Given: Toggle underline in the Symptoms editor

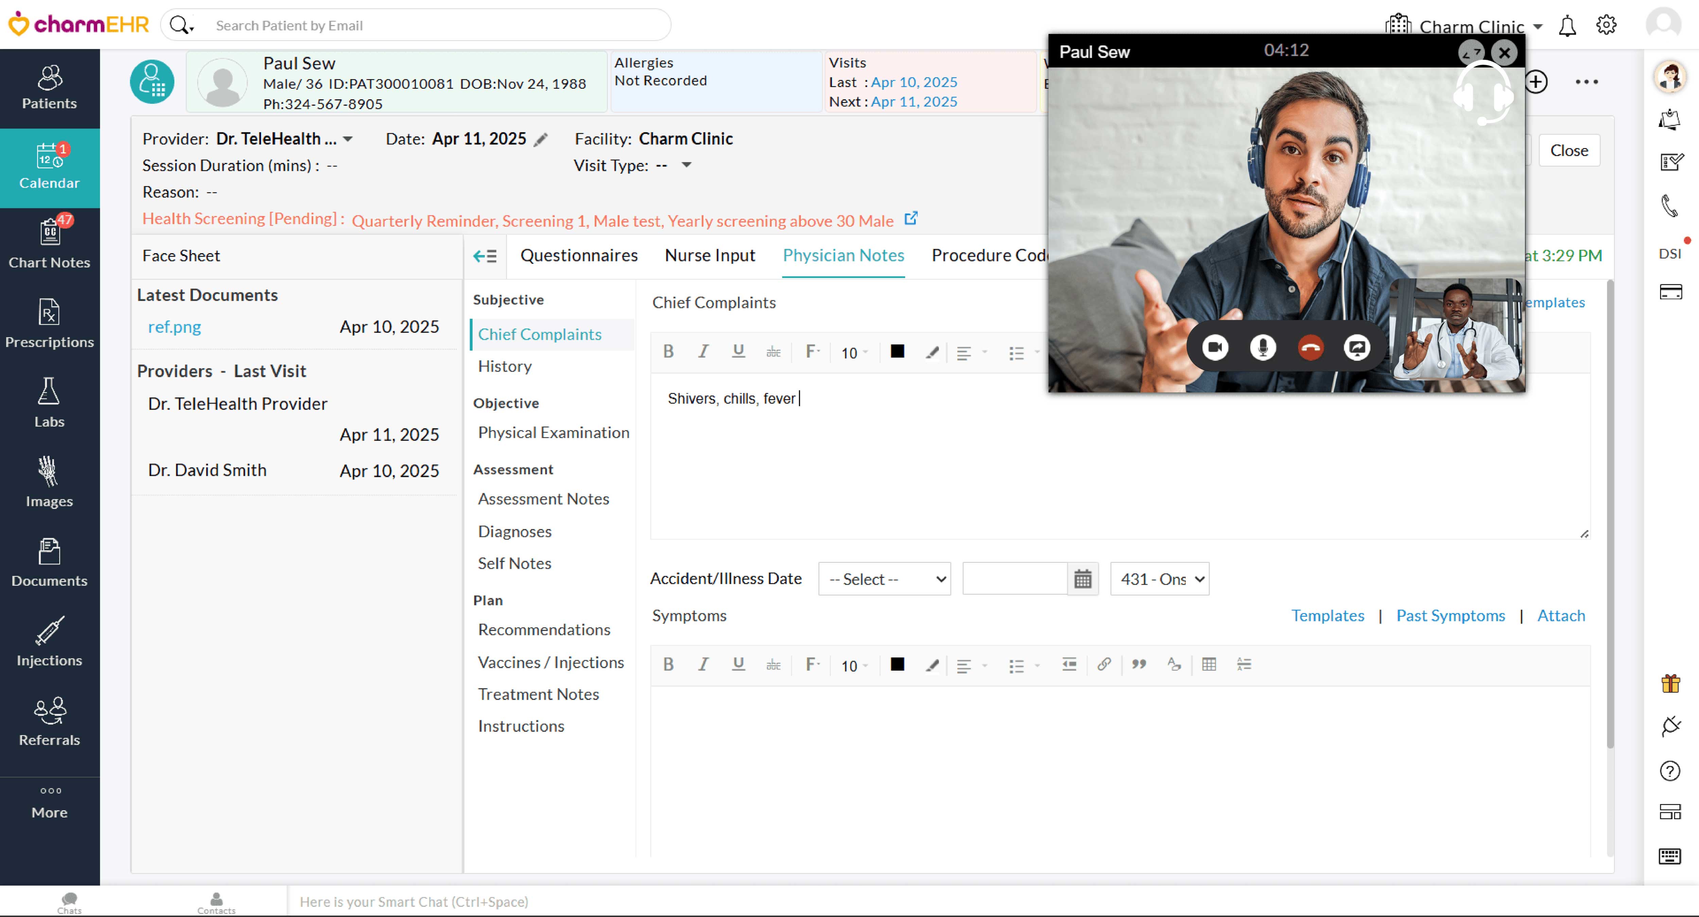Looking at the screenshot, I should click(x=738, y=665).
